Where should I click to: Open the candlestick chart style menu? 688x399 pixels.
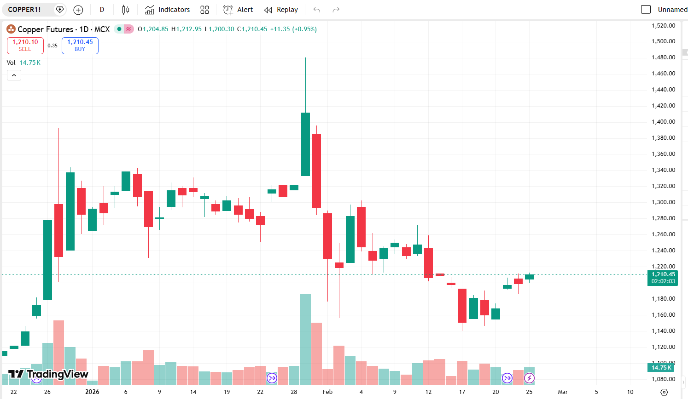point(126,10)
